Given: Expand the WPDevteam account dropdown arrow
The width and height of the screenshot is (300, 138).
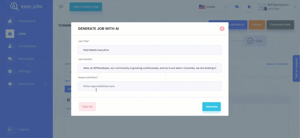Looking at the screenshot, I should coord(294,7).
